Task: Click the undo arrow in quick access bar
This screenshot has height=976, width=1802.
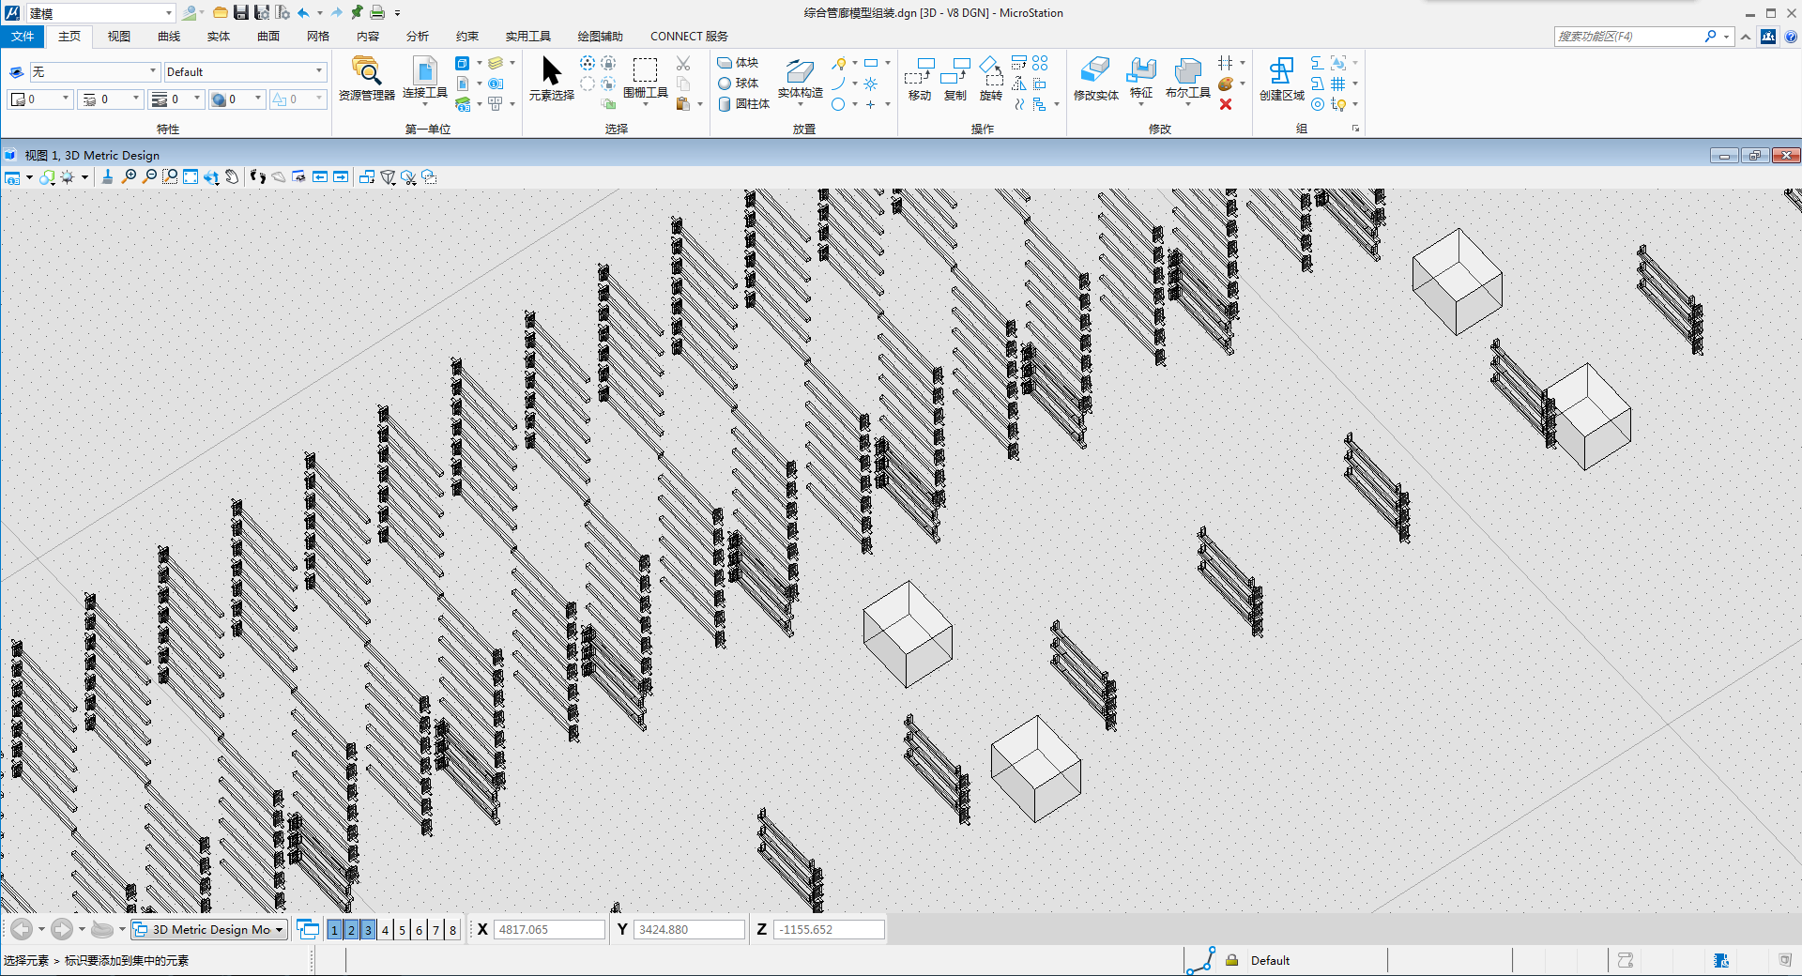Action: 303,12
